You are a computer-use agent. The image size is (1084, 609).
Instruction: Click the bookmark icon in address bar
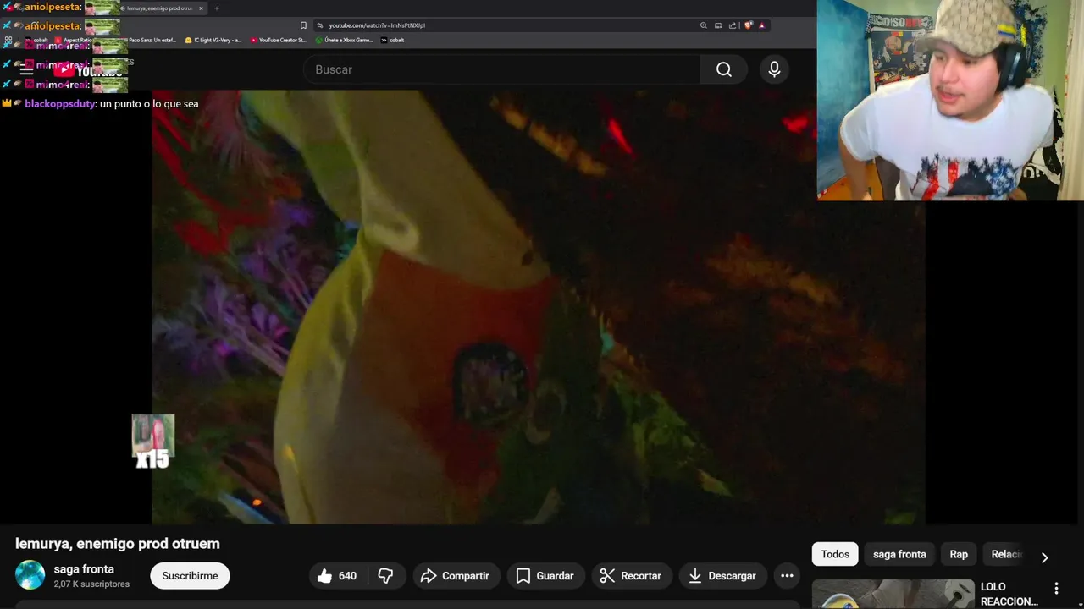coord(303,25)
